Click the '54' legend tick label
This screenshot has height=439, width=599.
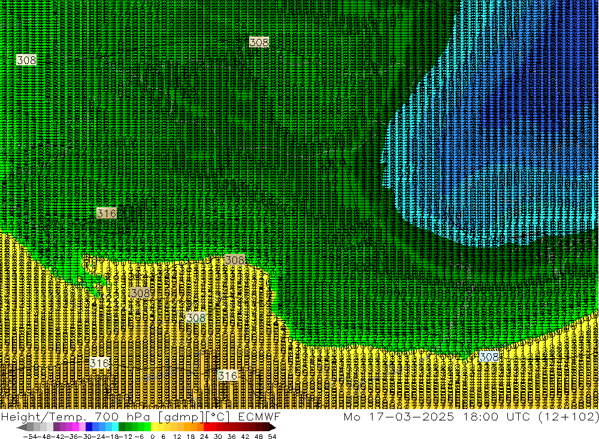pos(272,437)
